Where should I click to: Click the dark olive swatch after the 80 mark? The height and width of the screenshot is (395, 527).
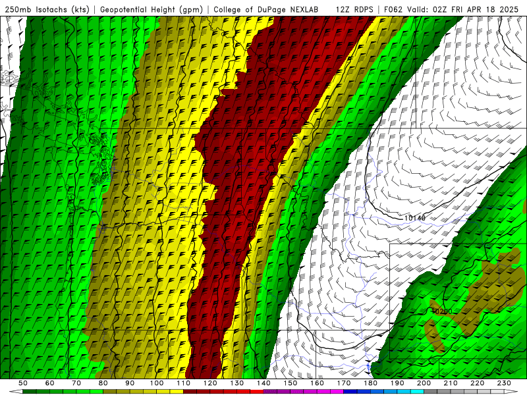tap(109, 392)
